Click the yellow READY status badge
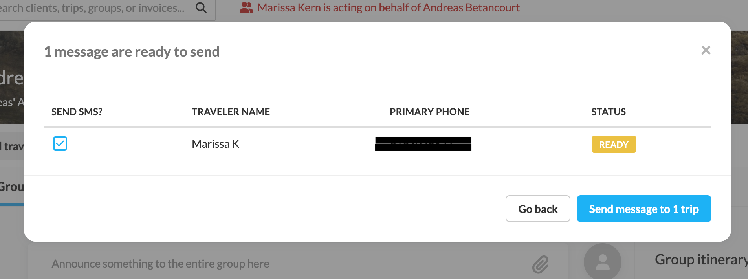748x279 pixels. 614,144
